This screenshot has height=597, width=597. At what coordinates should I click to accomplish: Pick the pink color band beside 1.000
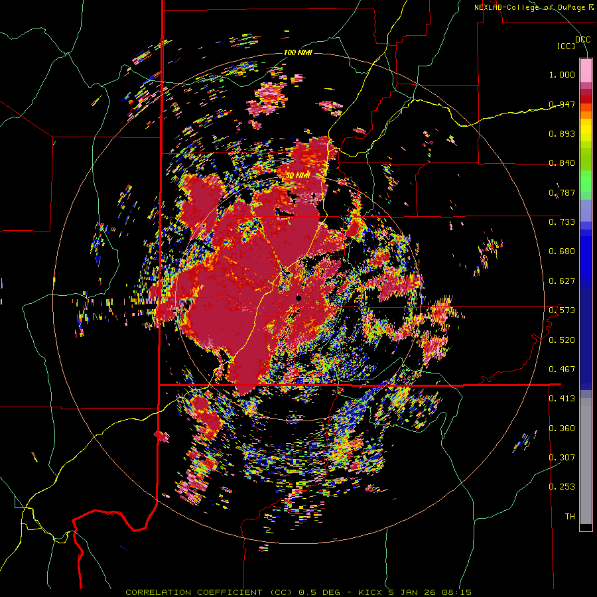click(x=586, y=71)
